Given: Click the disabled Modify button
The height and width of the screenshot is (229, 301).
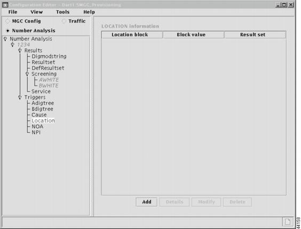Looking at the screenshot, I should (x=207, y=202).
